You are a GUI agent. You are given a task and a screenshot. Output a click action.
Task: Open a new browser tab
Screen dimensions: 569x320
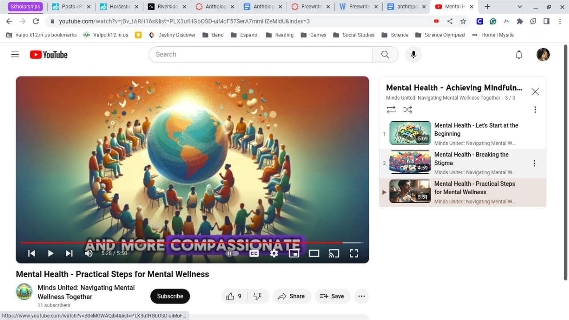[487, 7]
